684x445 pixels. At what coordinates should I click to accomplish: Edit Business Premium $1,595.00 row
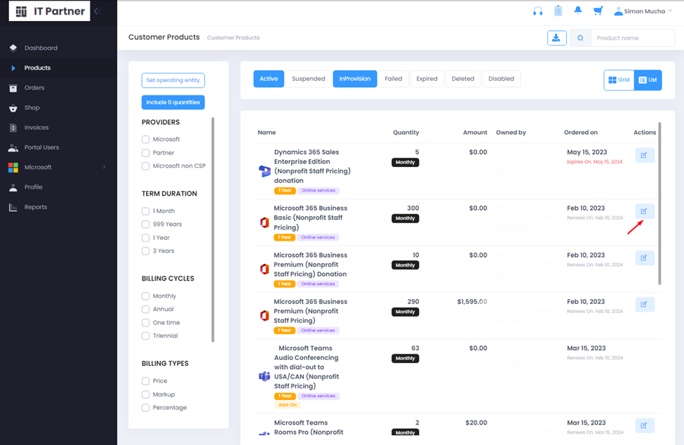click(644, 305)
